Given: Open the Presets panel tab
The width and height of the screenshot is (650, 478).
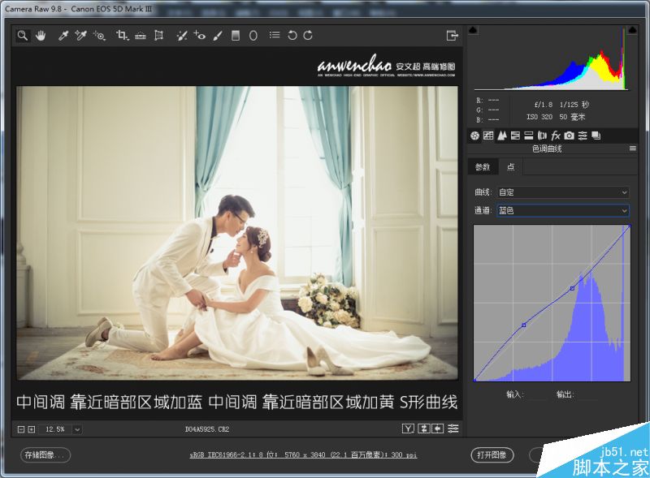Looking at the screenshot, I should (x=583, y=136).
